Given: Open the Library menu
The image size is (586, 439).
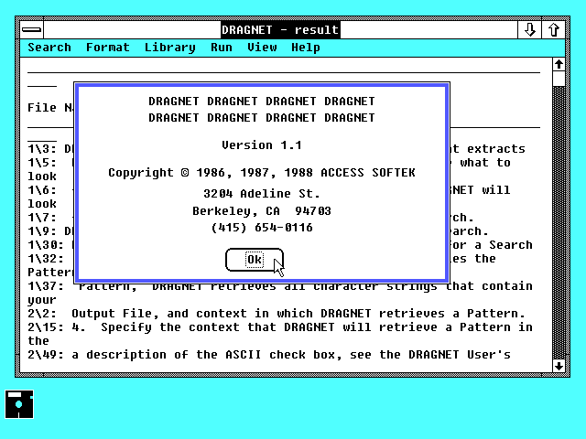Looking at the screenshot, I should click(x=170, y=48).
